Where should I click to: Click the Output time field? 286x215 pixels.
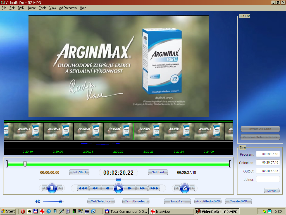(268, 171)
